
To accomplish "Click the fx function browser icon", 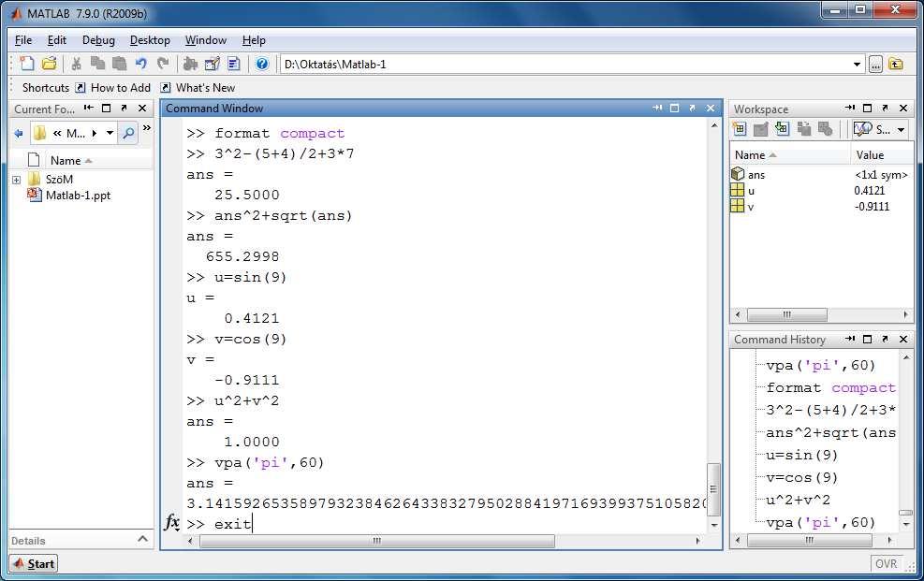I will [171, 522].
